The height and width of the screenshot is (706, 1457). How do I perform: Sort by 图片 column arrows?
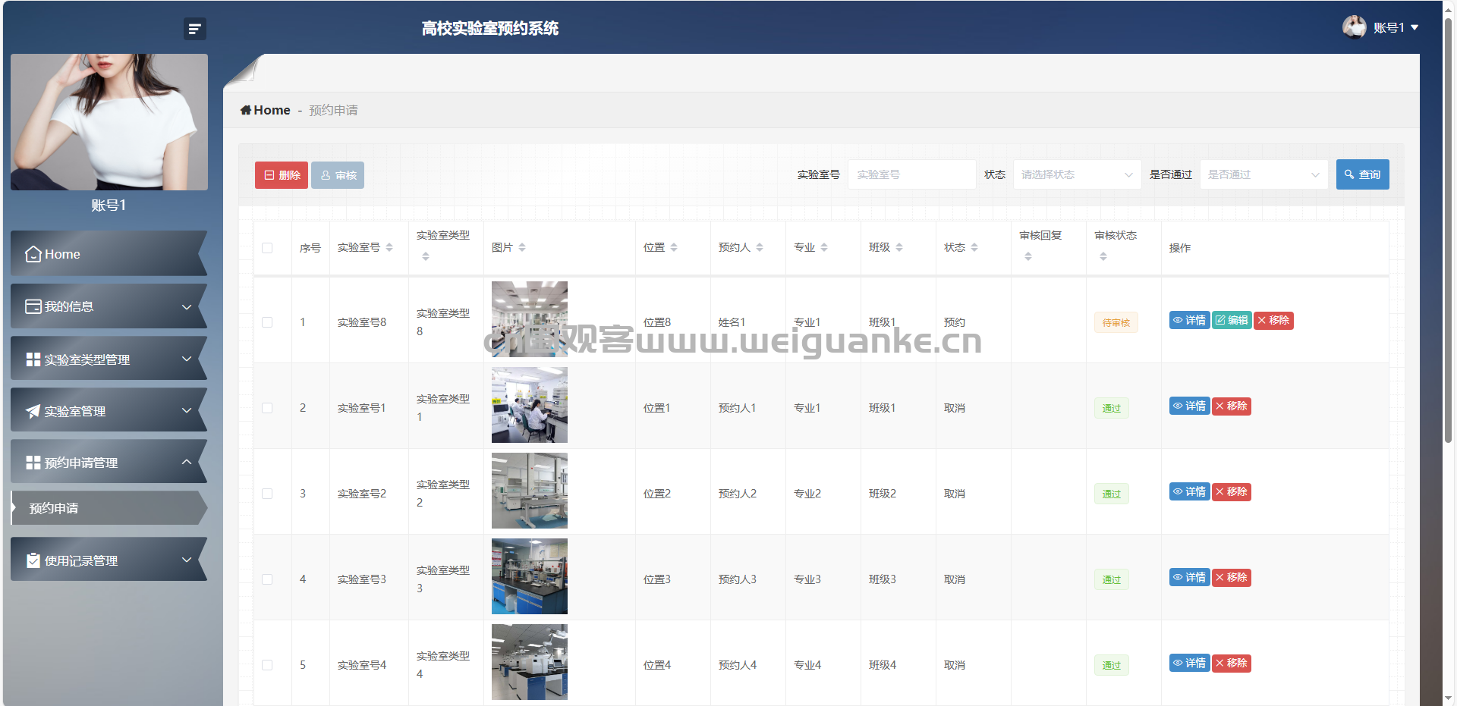522,247
